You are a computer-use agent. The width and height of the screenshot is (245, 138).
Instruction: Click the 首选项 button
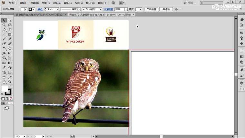(x=166, y=9)
